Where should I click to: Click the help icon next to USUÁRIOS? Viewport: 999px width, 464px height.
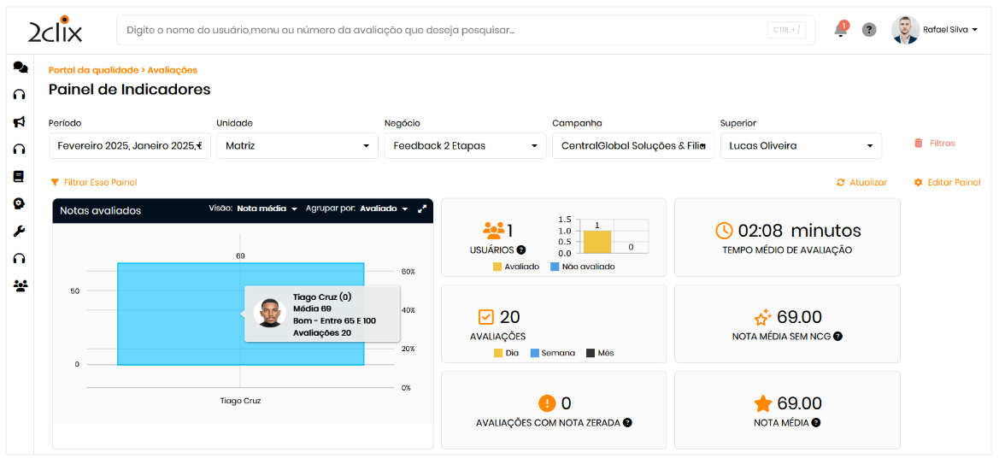point(521,250)
